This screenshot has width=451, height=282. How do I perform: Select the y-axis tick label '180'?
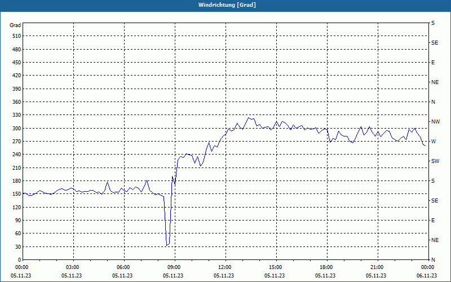pos(17,181)
